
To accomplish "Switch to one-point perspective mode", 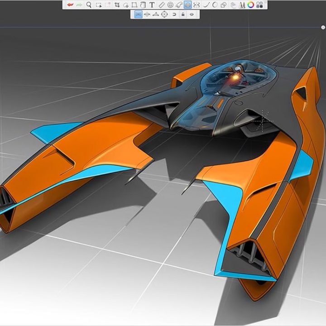I will (138, 14).
